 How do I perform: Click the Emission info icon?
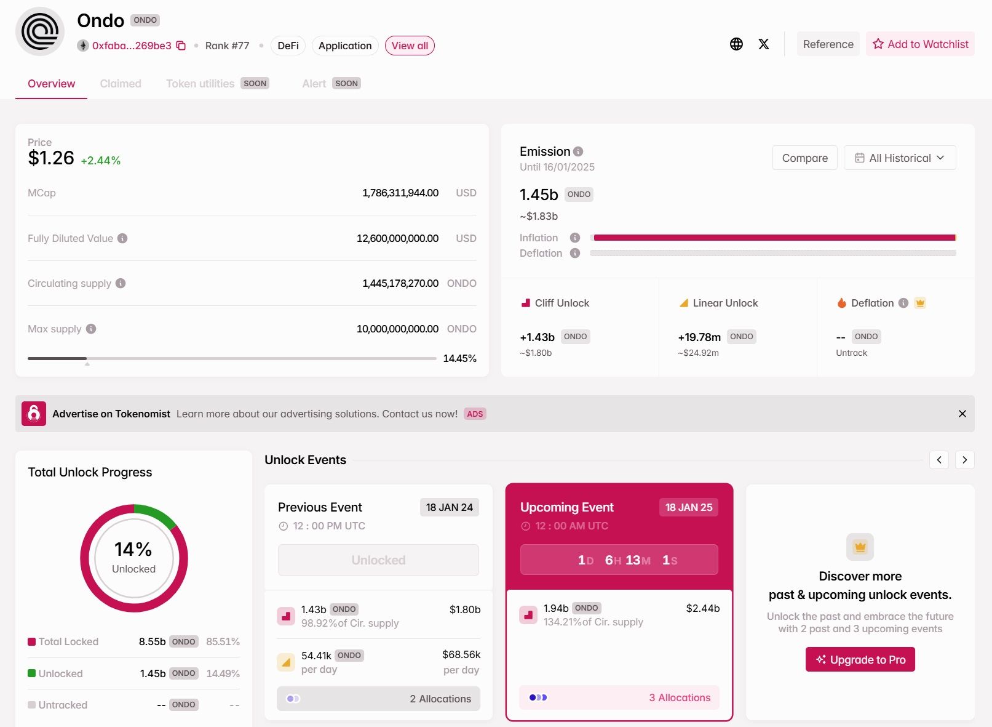pyautogui.click(x=578, y=151)
